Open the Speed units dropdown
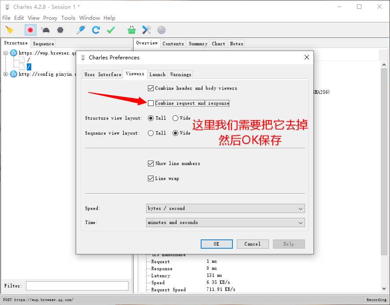The width and height of the screenshot is (390, 305). tap(225, 209)
